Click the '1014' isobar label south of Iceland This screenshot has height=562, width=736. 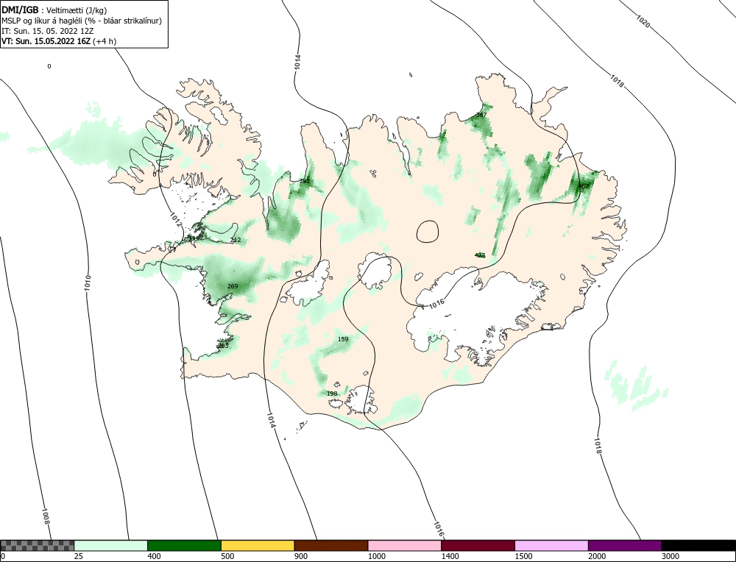point(272,420)
